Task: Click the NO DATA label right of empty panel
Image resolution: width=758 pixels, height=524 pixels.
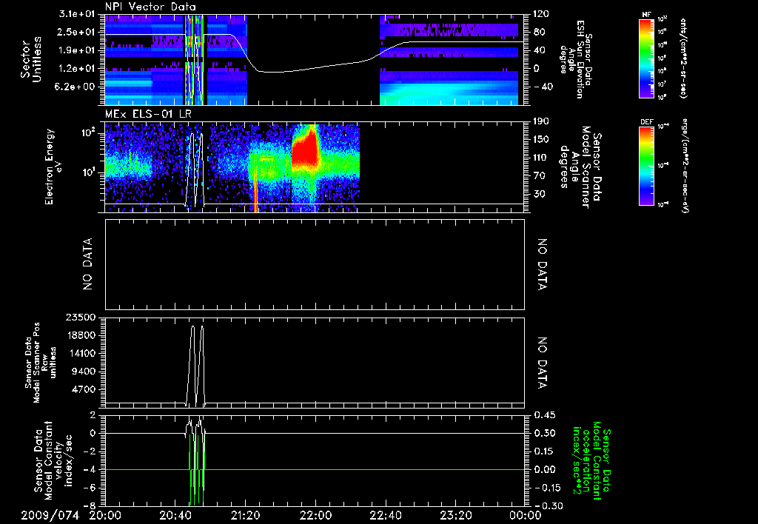Action: point(542,264)
